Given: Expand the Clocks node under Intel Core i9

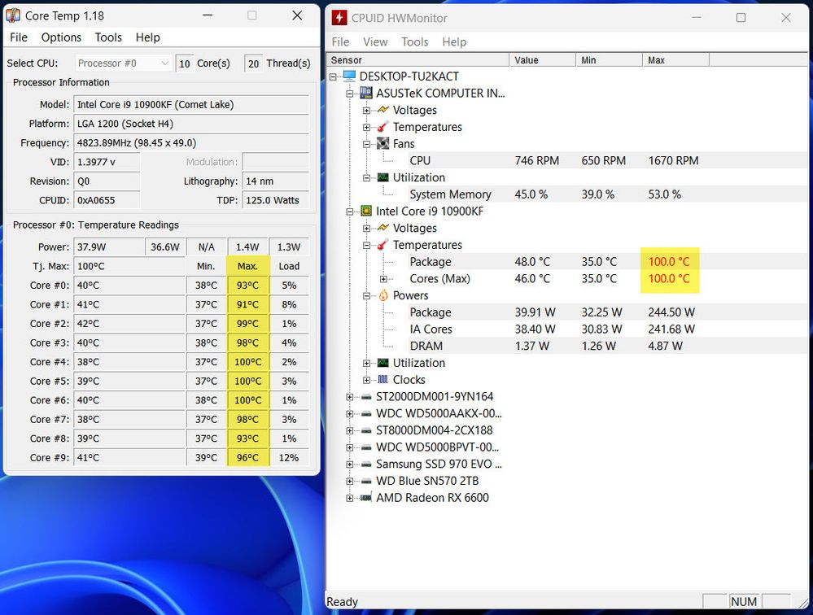Looking at the screenshot, I should tap(367, 380).
